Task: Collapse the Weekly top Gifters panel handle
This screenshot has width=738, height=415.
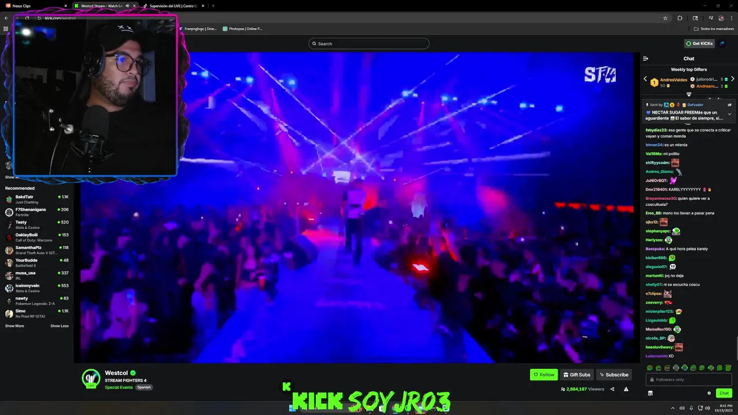Action: (689, 94)
